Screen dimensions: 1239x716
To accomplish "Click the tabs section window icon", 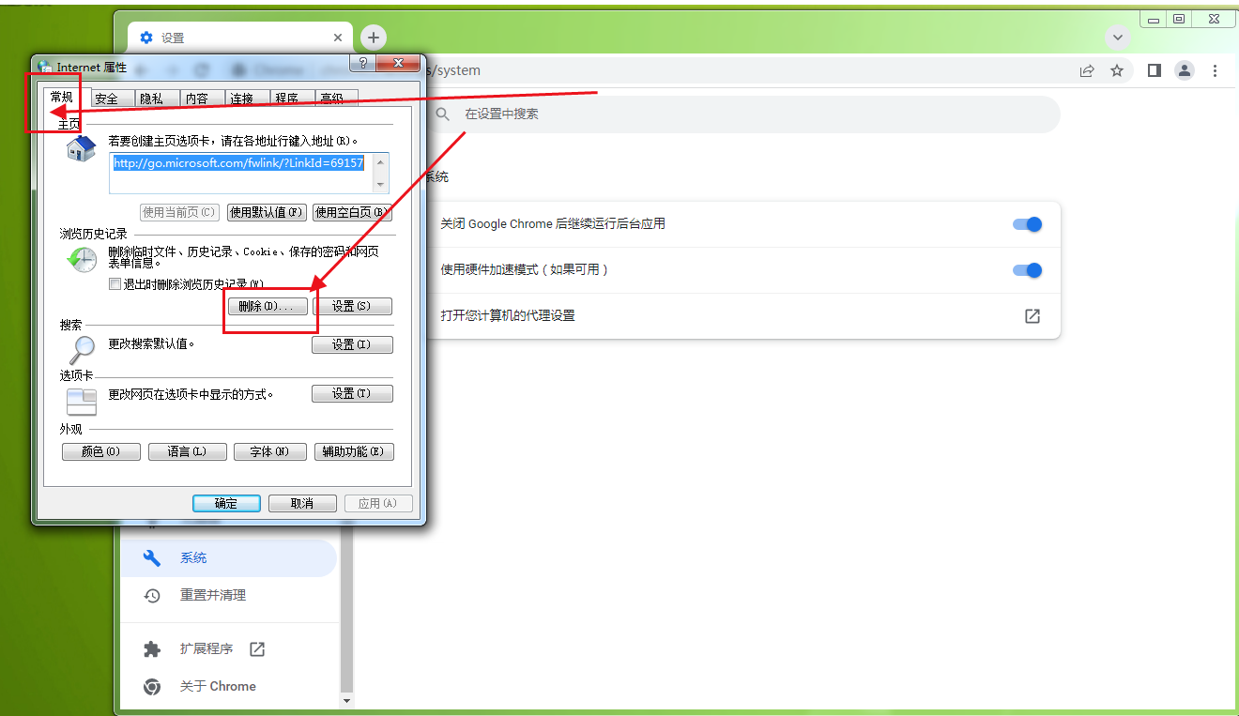I will (82, 402).
